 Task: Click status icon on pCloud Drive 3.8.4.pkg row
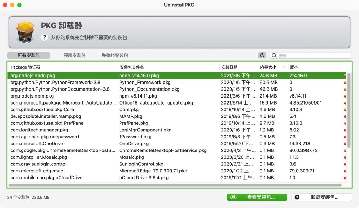tap(345, 178)
